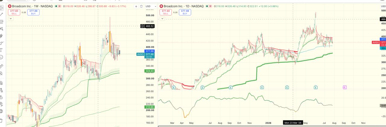The image size is (386, 127).
Task: Click the daily chart BUY 377.88 button
Action: click(185, 12)
